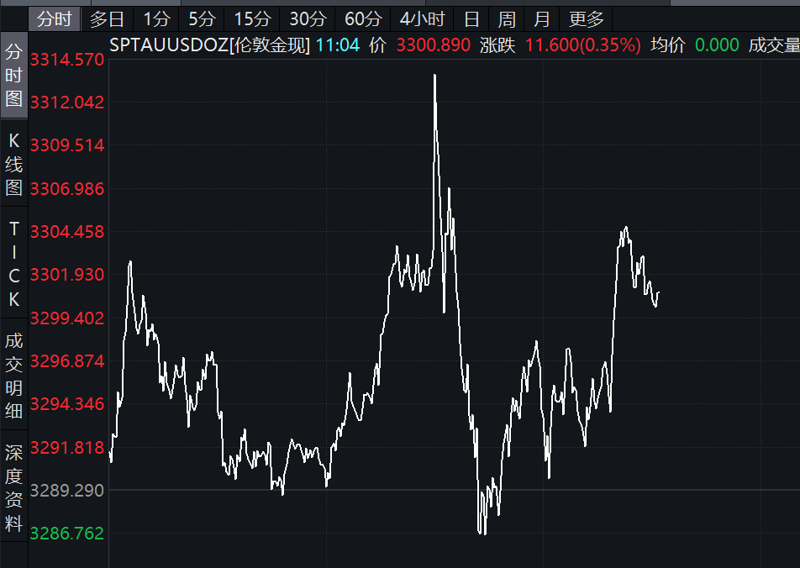
Task: Choose the 1分 interval tab
Action: point(156,19)
